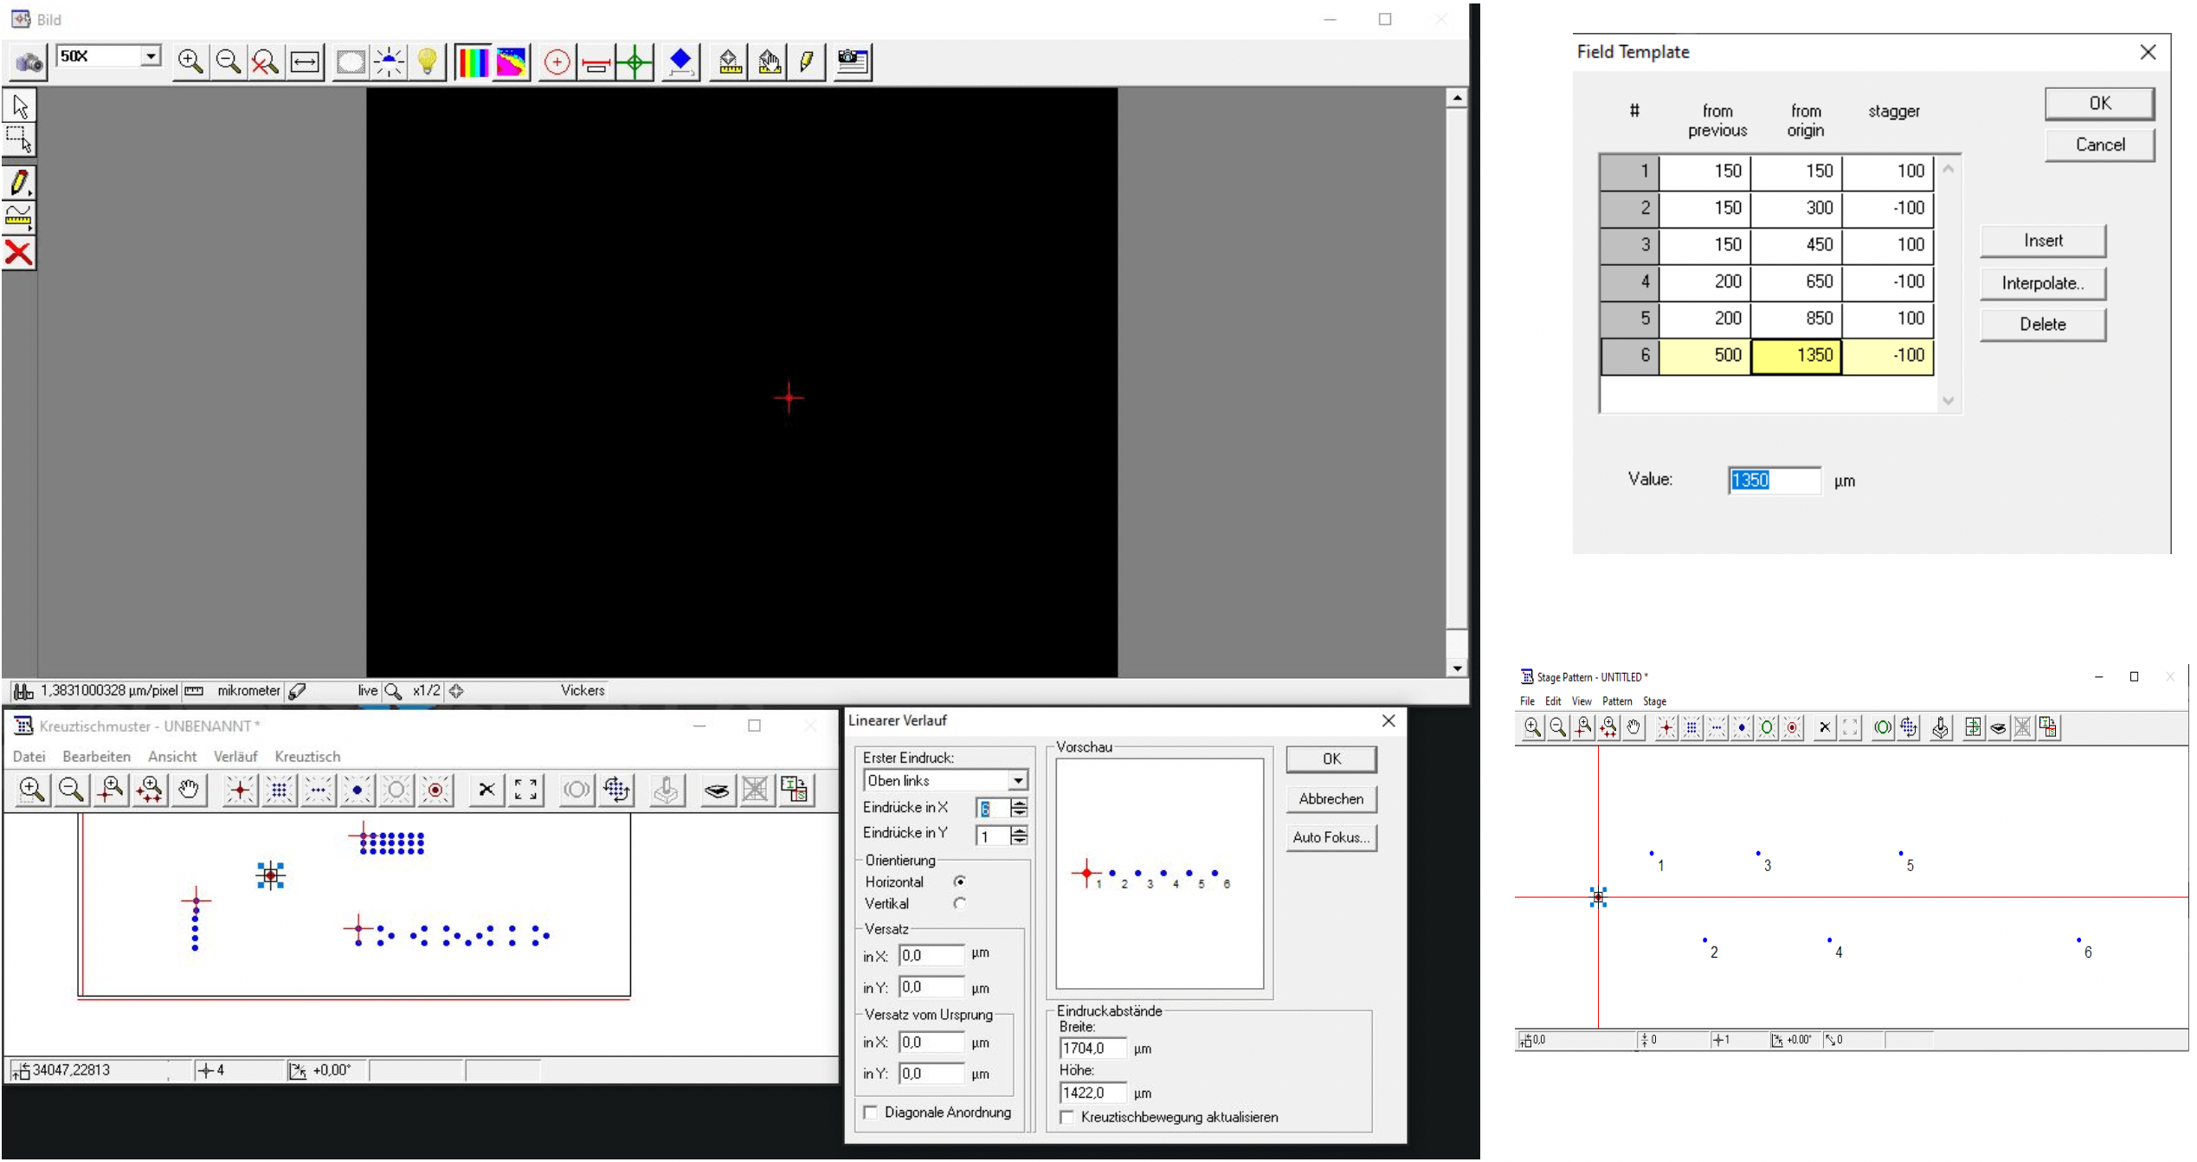Enable the Diagonale Anordnung checkbox
This screenshot has width=2197, height=1162.
point(871,1113)
